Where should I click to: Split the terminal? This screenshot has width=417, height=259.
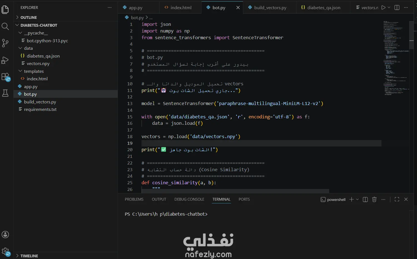tap(365, 200)
